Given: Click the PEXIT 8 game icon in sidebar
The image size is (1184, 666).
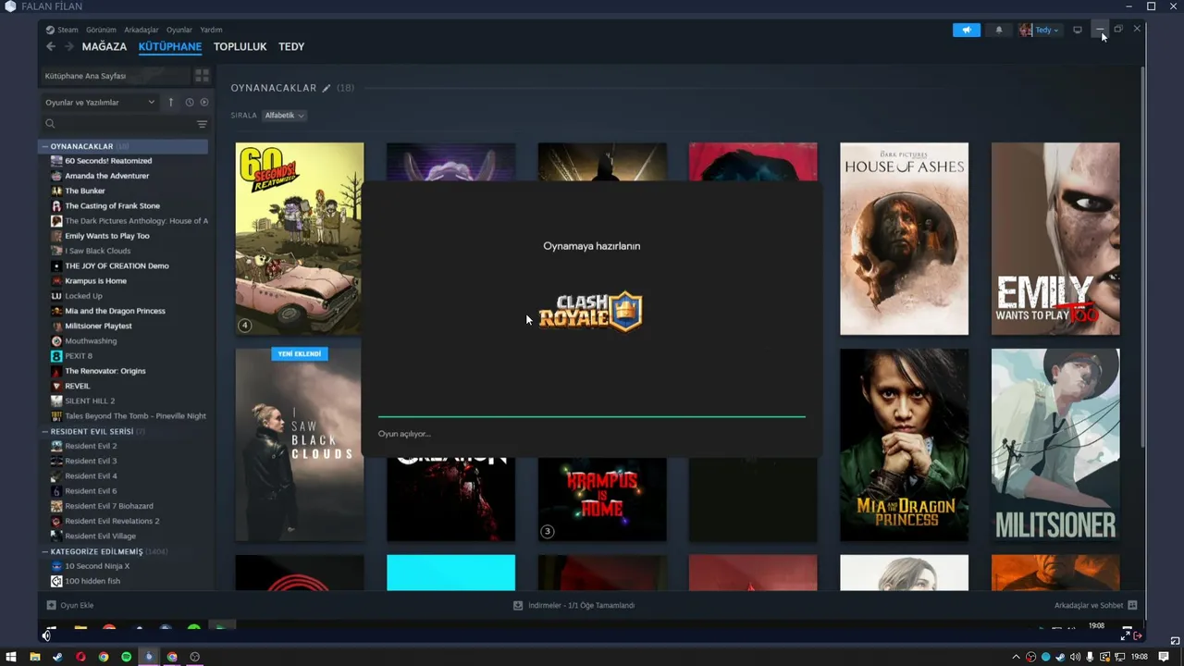Looking at the screenshot, I should click(x=56, y=356).
